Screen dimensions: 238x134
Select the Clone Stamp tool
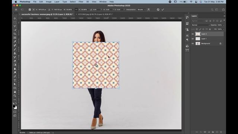pos(15,53)
